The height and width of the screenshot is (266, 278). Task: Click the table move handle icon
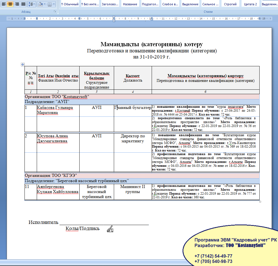click(23, 64)
